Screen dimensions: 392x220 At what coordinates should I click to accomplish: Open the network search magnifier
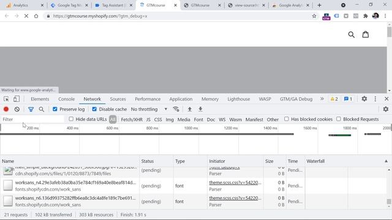click(42, 109)
